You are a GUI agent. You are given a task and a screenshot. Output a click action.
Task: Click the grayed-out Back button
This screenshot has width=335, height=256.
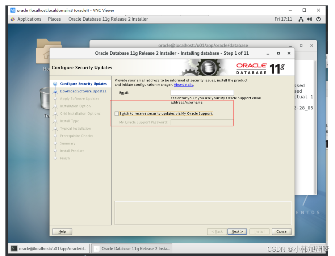(217, 231)
